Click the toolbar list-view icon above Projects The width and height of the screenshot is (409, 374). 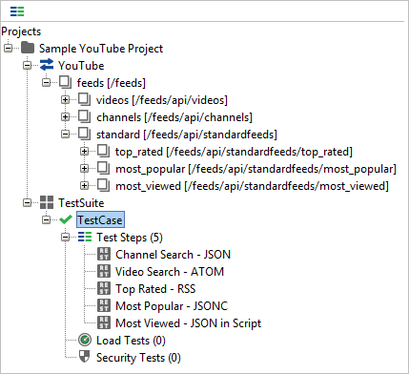tap(17, 11)
